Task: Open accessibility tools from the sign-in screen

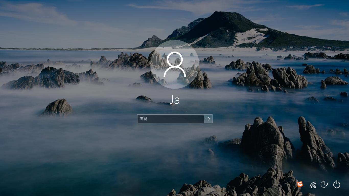Action: click(324, 185)
